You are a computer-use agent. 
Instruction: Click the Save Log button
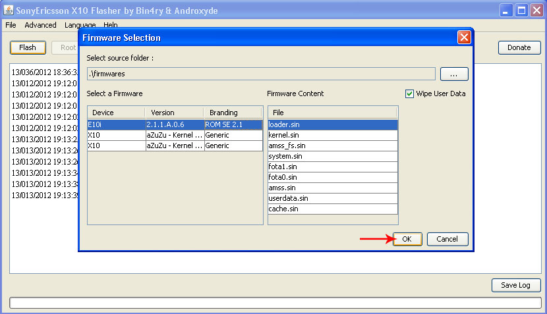click(516, 285)
